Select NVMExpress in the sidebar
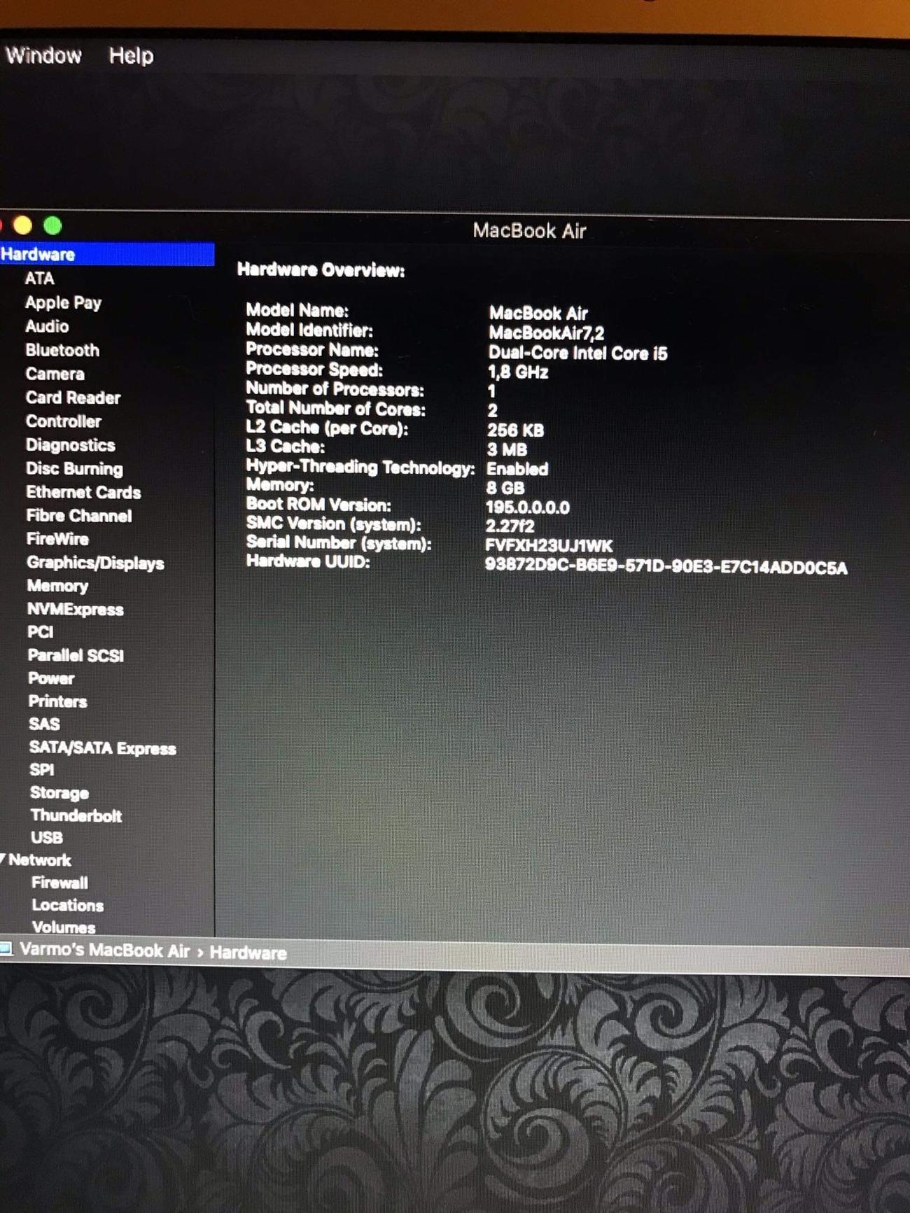The height and width of the screenshot is (1213, 910). coord(75,609)
